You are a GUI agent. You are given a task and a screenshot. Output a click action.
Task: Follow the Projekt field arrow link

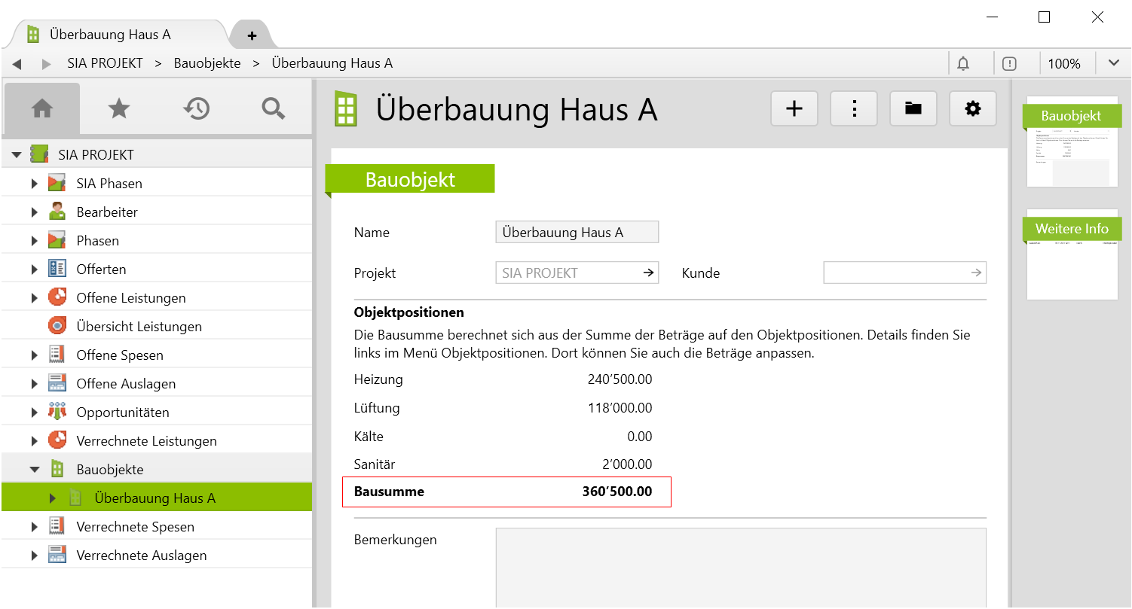[x=648, y=273]
